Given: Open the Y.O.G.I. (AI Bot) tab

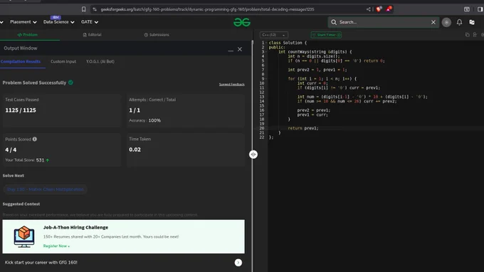Looking at the screenshot, I should 100,61.
